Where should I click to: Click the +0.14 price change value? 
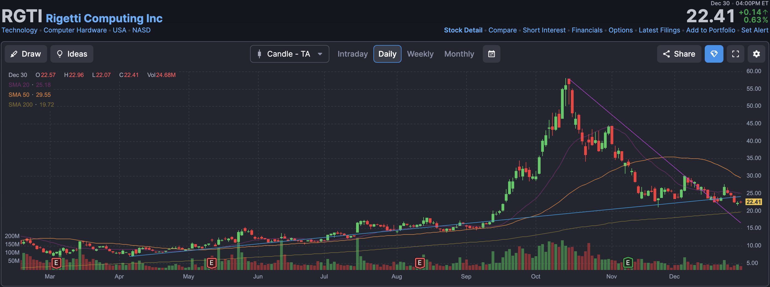pyautogui.click(x=750, y=12)
